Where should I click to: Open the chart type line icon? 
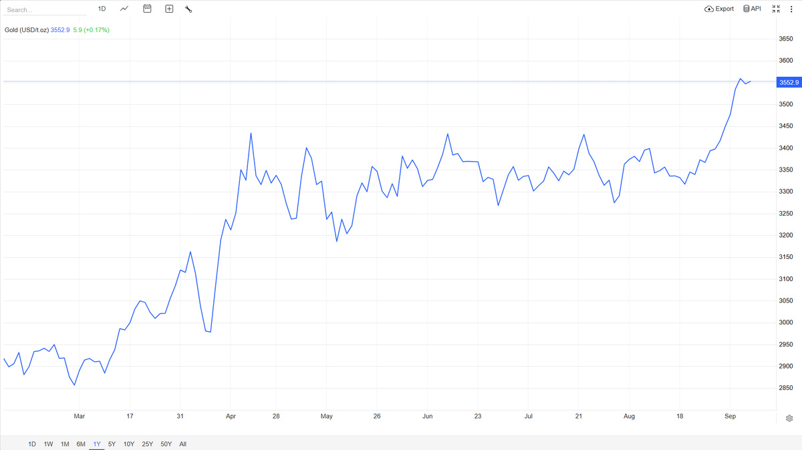pyautogui.click(x=124, y=9)
